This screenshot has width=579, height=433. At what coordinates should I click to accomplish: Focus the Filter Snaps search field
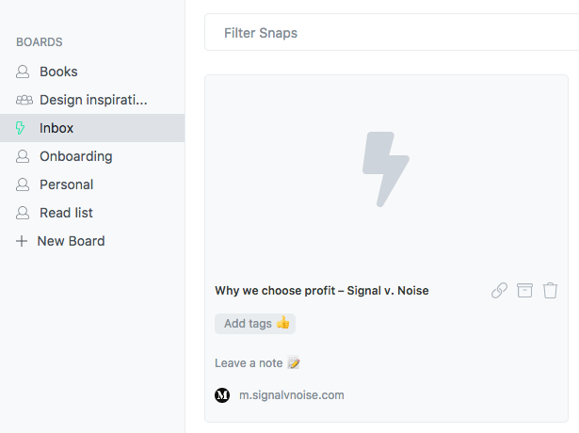tap(392, 33)
